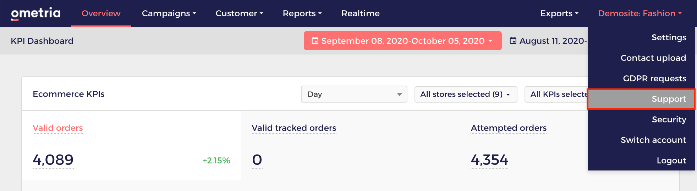Click the Ometria logo

[35, 13]
